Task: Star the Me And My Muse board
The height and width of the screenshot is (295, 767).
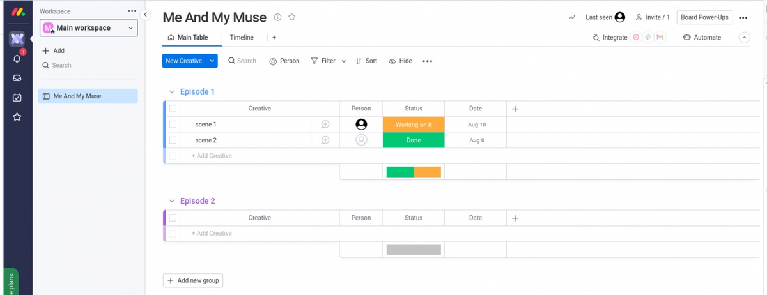Action: 292,17
